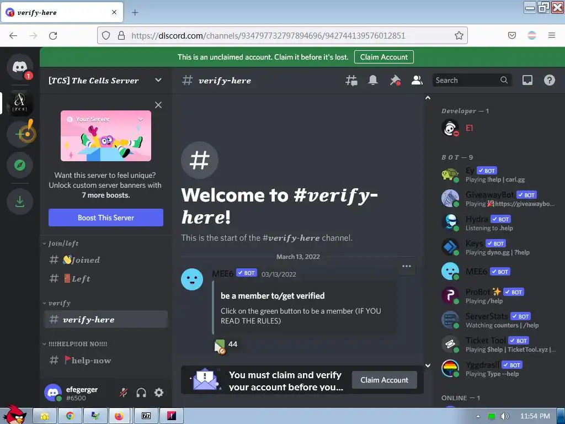Open ProBot in member list
This screenshot has height=424, width=565.
coord(499,296)
